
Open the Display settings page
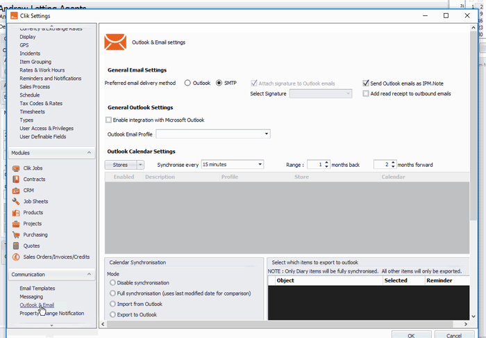28,37
